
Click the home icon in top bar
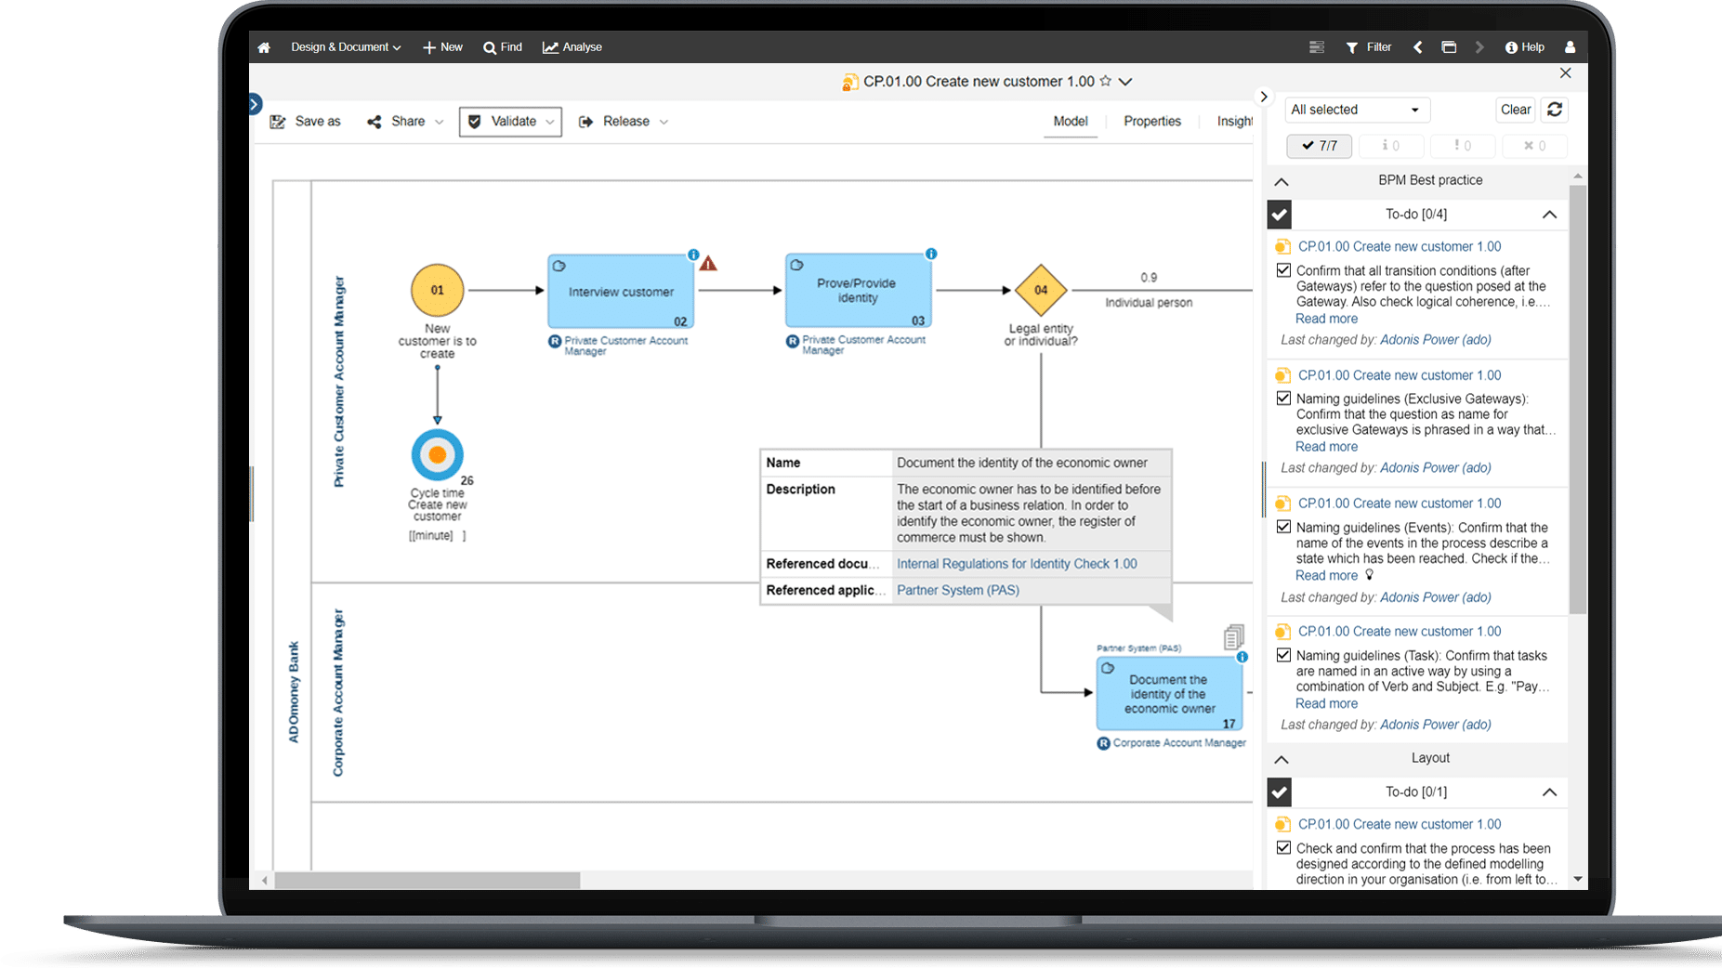click(264, 47)
